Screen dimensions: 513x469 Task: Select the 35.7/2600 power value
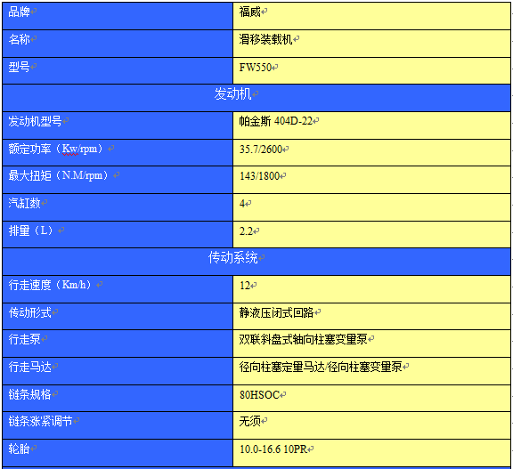click(261, 149)
